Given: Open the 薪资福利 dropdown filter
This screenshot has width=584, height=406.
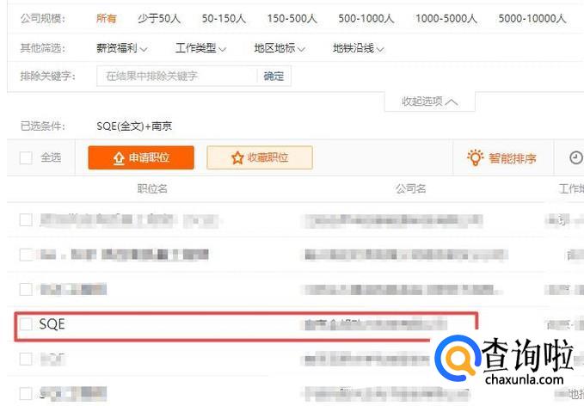Looking at the screenshot, I should 122,48.
